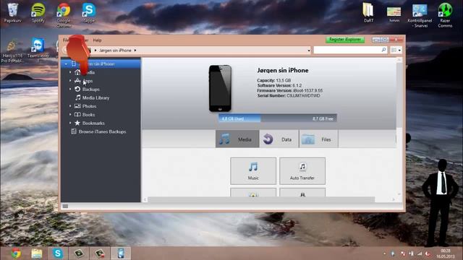Click the taskbar clock
The image size is (463, 260).
[446, 253]
